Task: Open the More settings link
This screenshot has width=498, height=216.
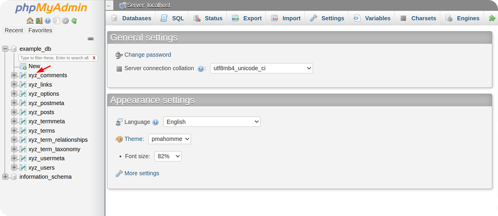Action: pyautogui.click(x=142, y=173)
